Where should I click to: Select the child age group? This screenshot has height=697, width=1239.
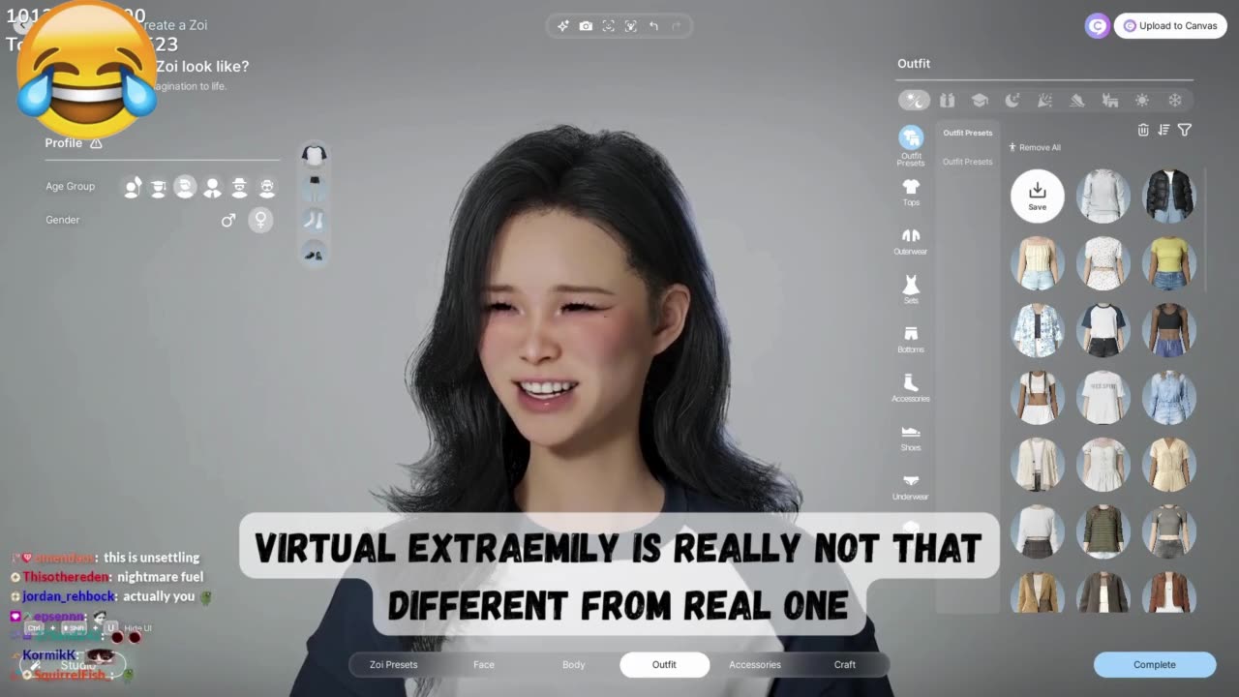(x=133, y=187)
